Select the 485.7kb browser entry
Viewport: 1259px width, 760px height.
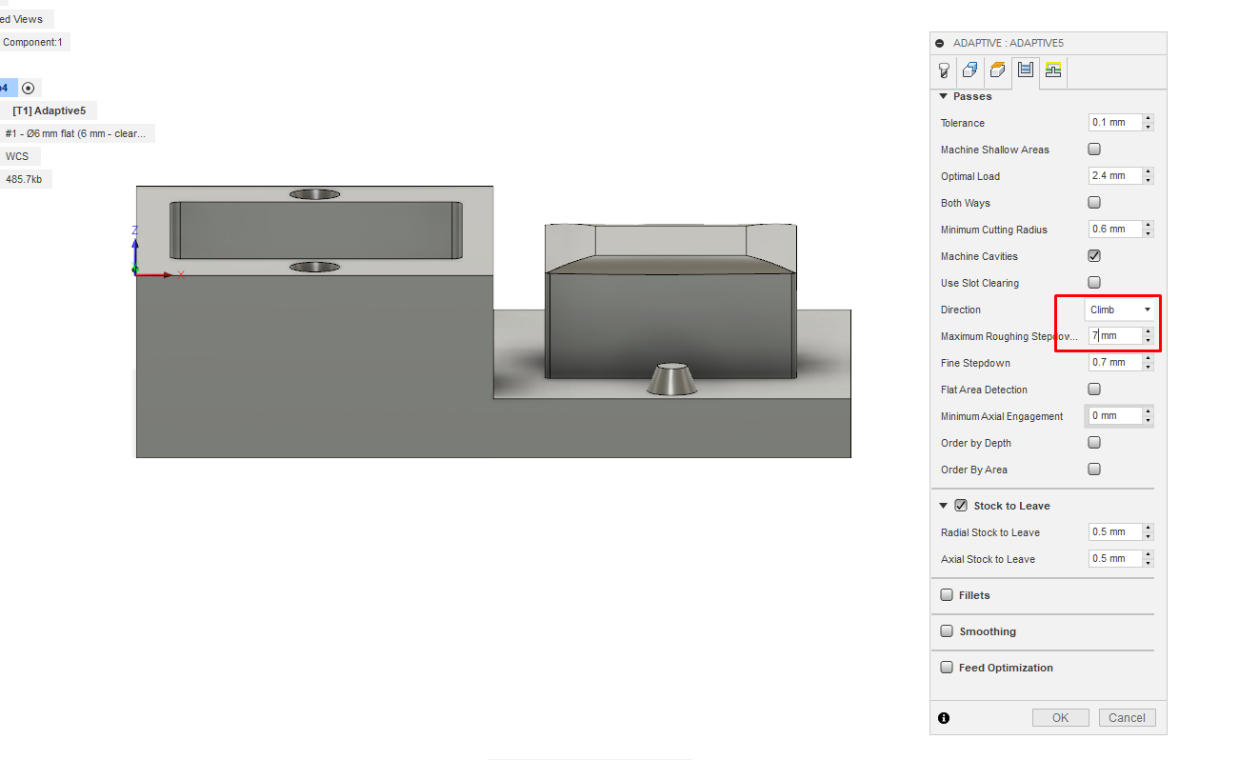pyautogui.click(x=24, y=179)
